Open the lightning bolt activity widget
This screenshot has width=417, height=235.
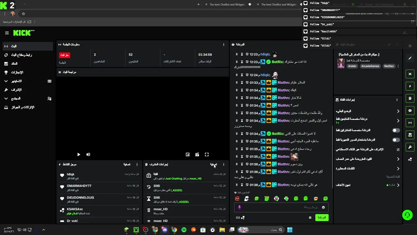tap(410, 86)
